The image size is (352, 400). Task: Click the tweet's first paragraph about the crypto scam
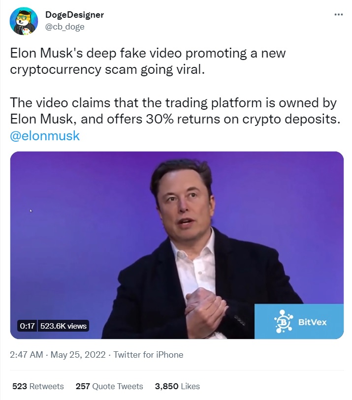[148, 61]
